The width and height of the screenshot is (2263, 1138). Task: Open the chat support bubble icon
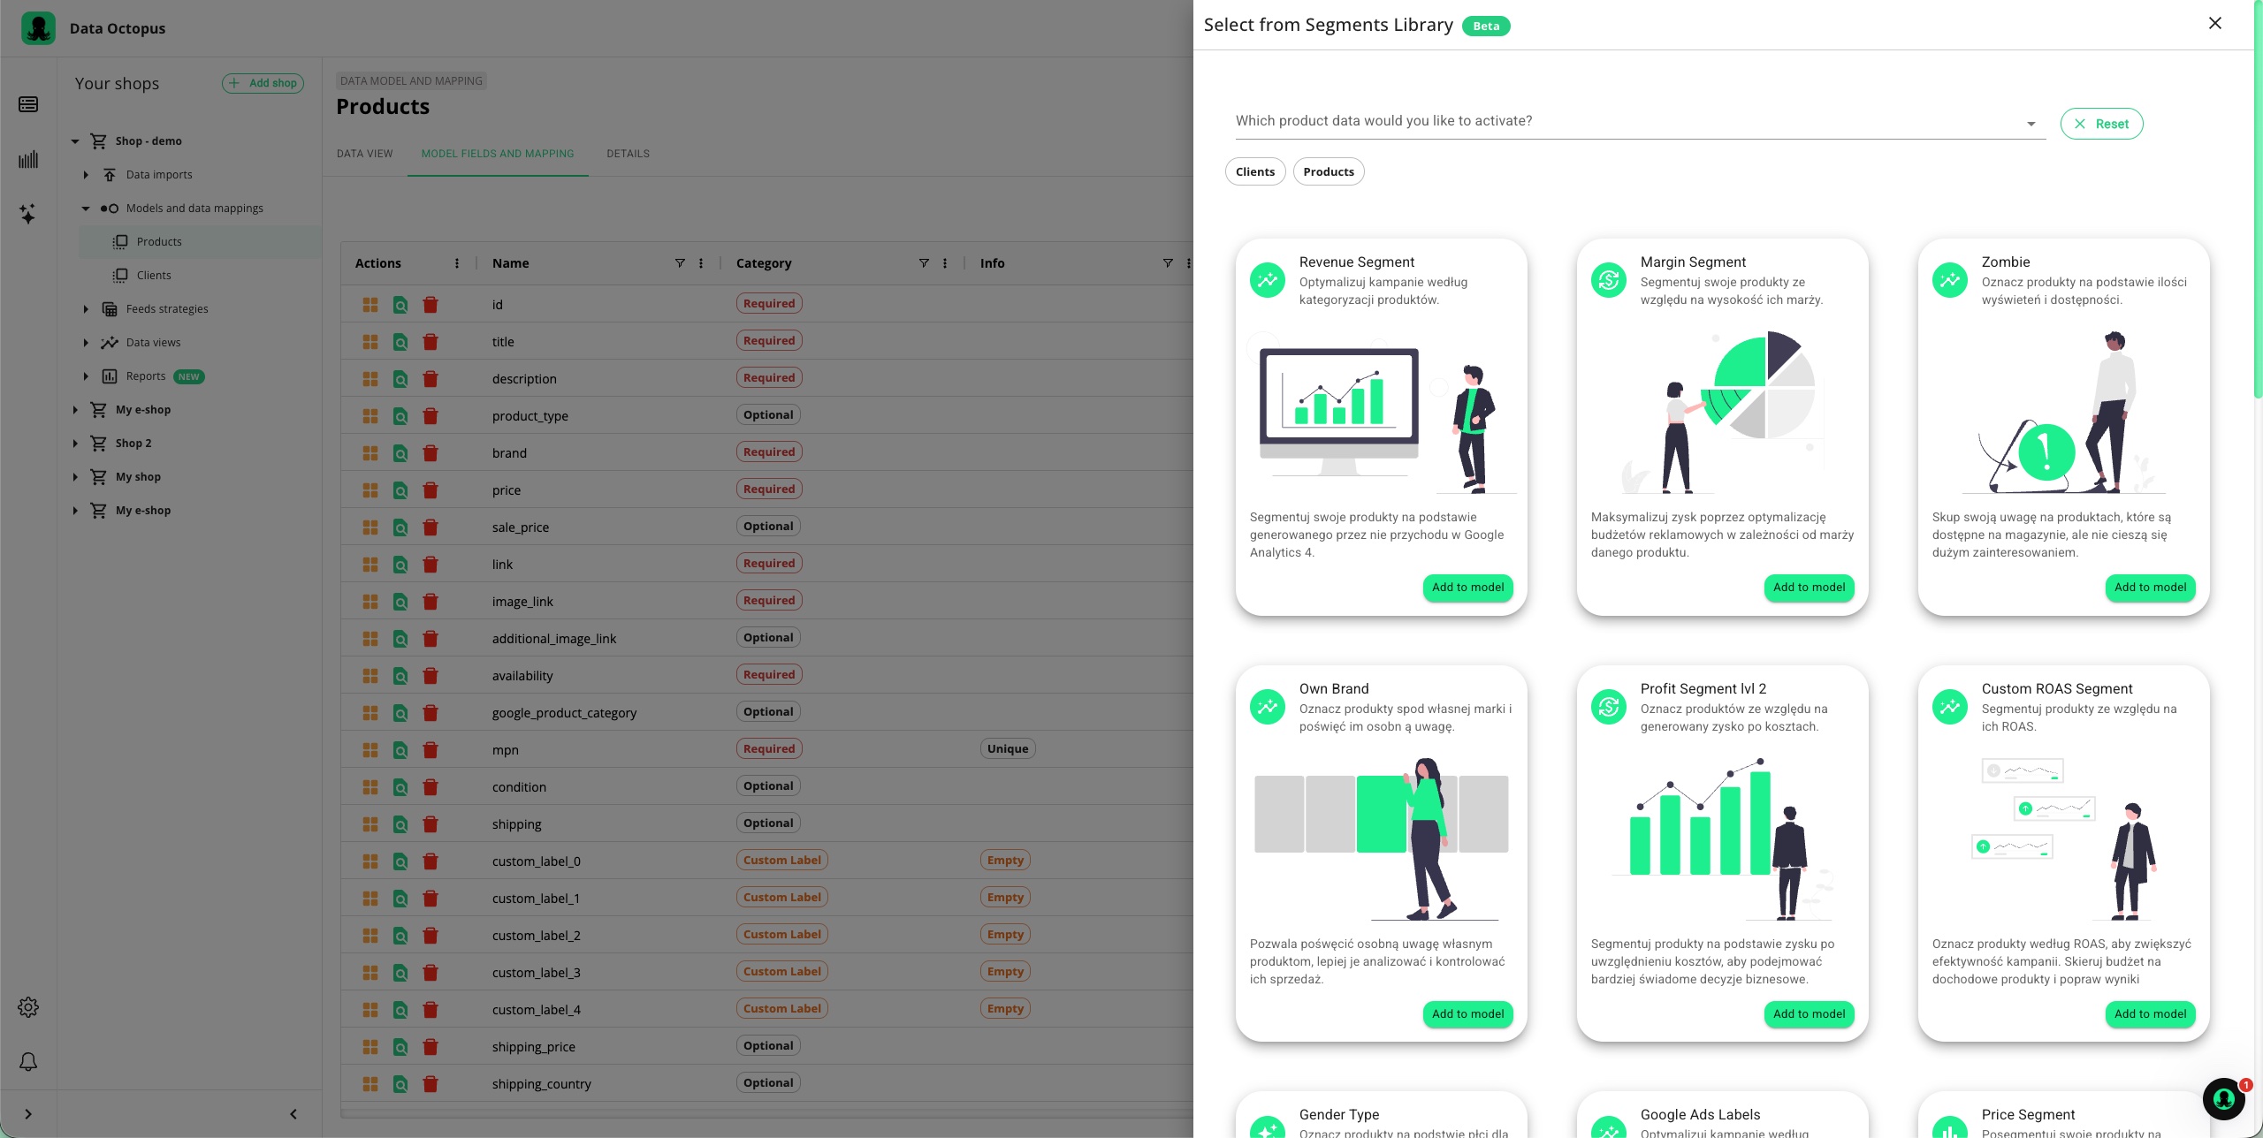2223,1098
